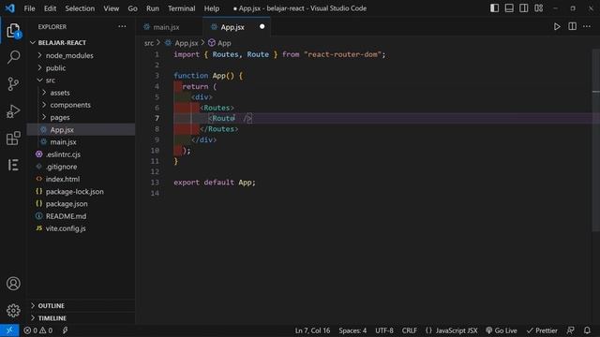This screenshot has height=337, width=600.
Task: Split the editor right
Action: coord(572,26)
